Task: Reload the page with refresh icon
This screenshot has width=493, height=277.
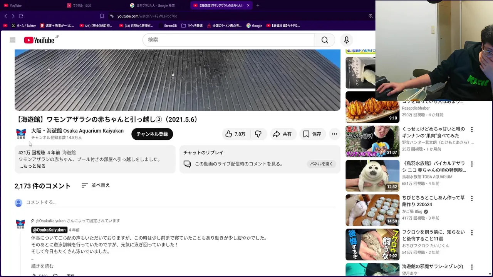Action: (21, 16)
